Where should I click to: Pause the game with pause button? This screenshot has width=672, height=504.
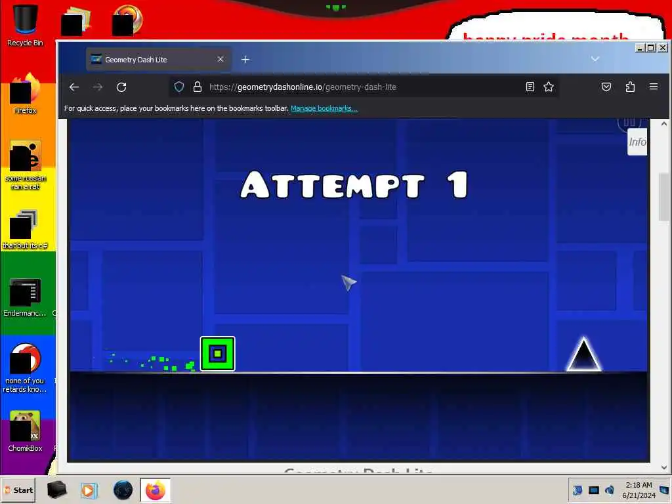pos(629,123)
